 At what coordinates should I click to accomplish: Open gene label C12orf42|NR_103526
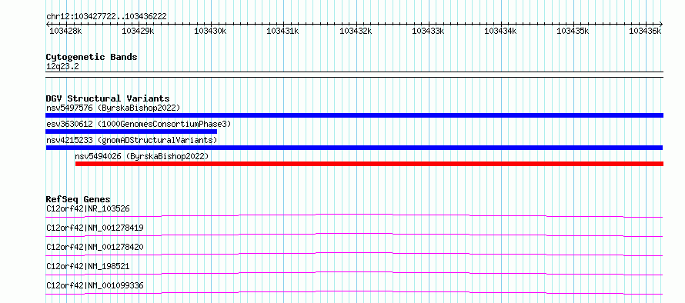coord(89,208)
